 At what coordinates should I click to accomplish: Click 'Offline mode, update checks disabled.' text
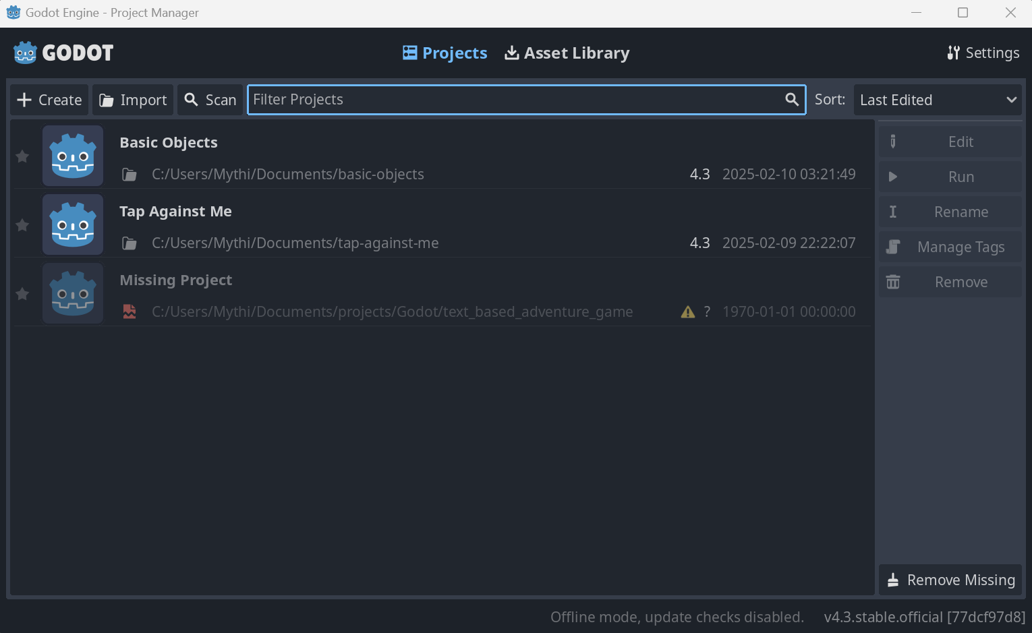677,617
